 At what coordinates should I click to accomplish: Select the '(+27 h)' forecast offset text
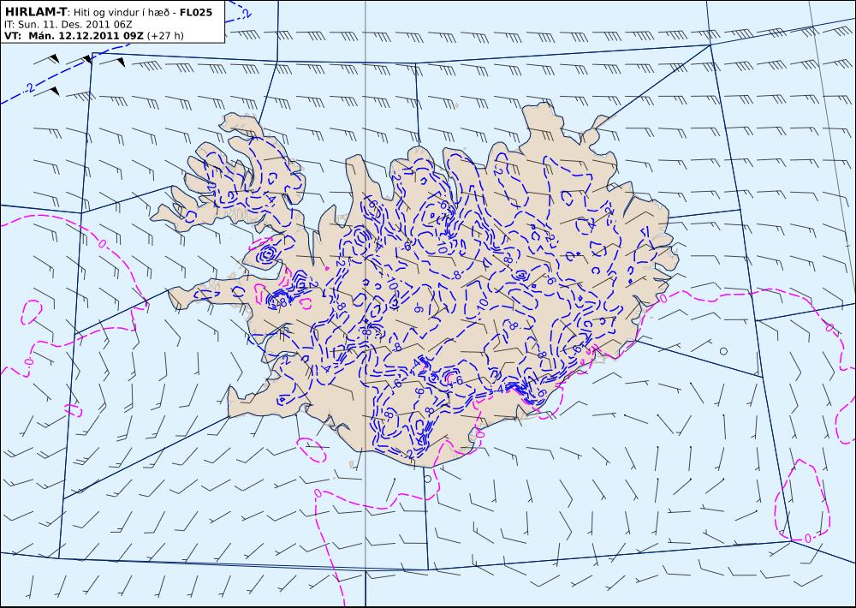tap(165, 36)
